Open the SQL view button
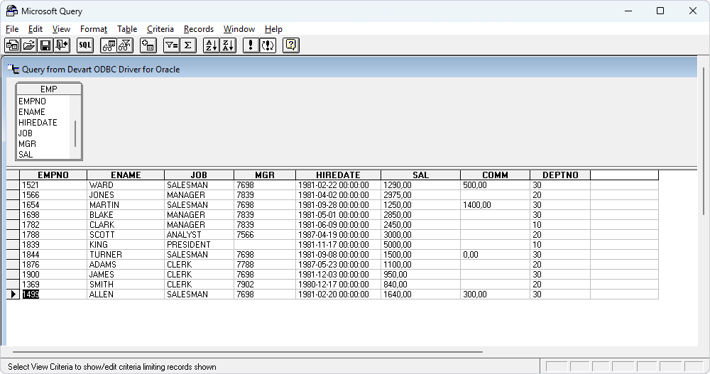 [85, 45]
